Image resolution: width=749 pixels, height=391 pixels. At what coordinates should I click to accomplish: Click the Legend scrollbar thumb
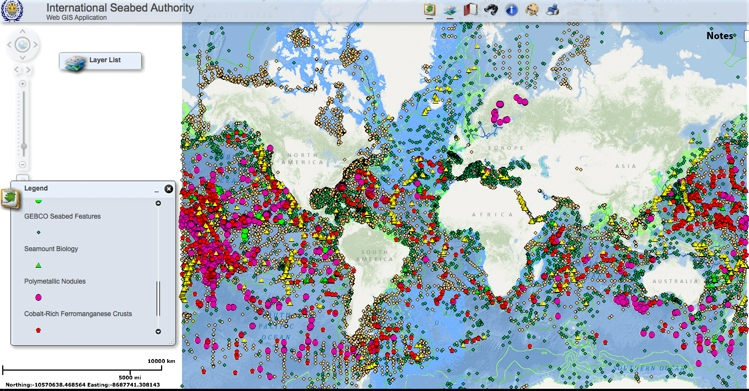(x=158, y=298)
